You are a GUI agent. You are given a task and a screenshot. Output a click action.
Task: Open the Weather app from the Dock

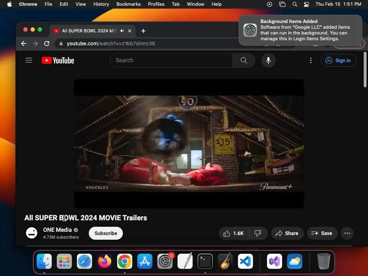pyautogui.click(x=295, y=261)
